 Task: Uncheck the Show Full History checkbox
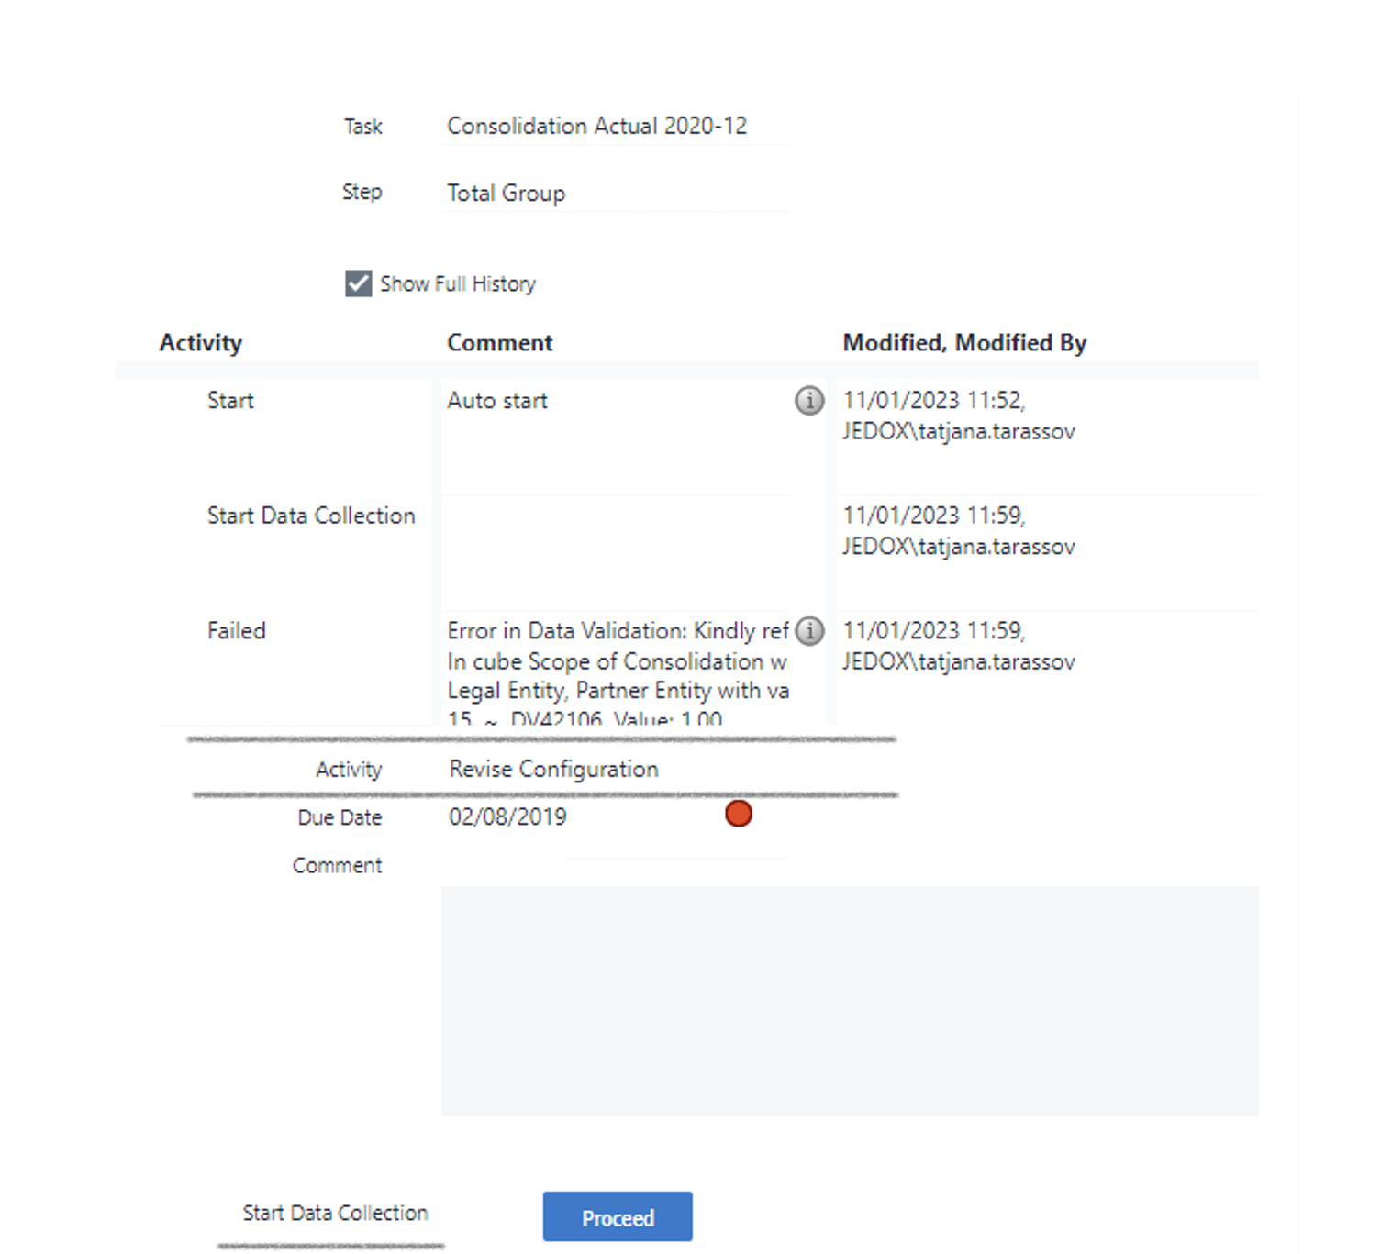point(358,283)
